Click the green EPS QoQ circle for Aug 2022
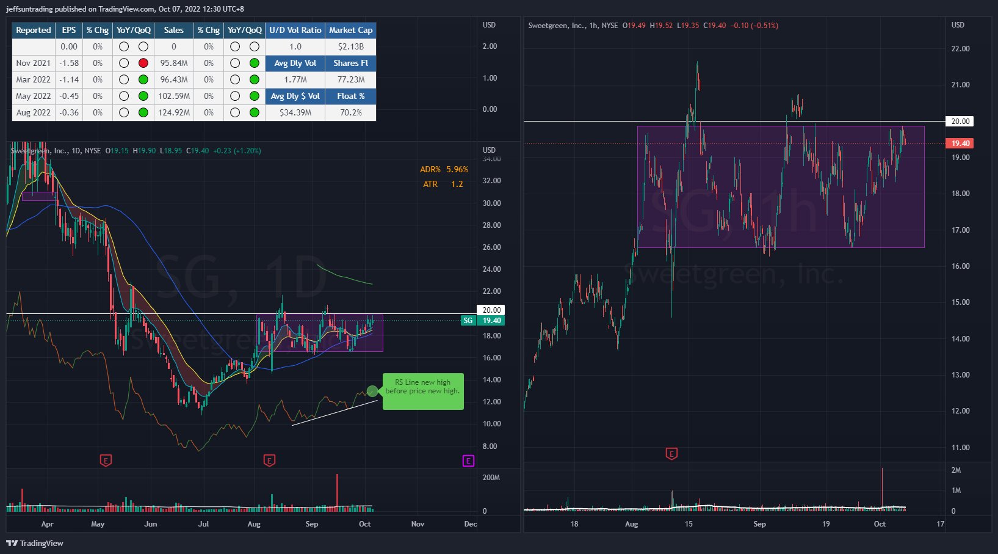 pyautogui.click(x=143, y=112)
